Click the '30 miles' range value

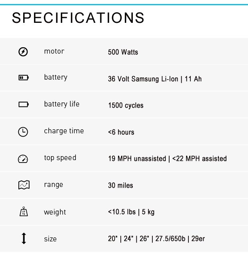pos(120,185)
